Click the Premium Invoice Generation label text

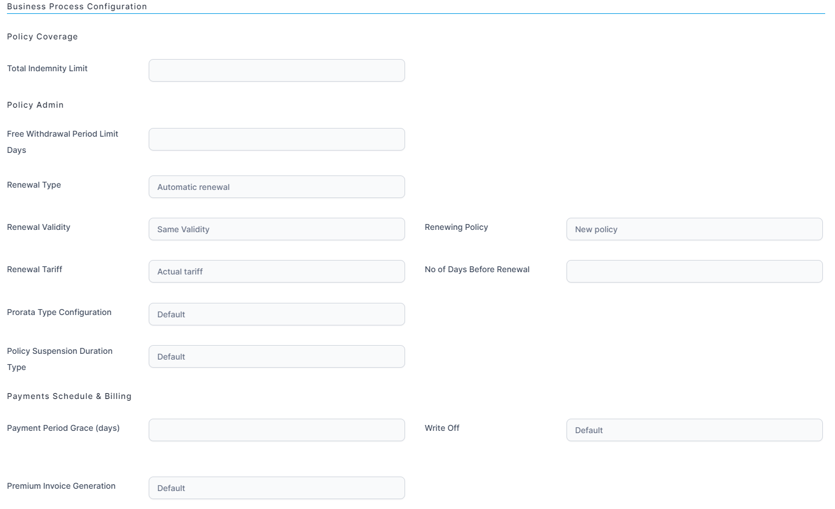point(61,486)
